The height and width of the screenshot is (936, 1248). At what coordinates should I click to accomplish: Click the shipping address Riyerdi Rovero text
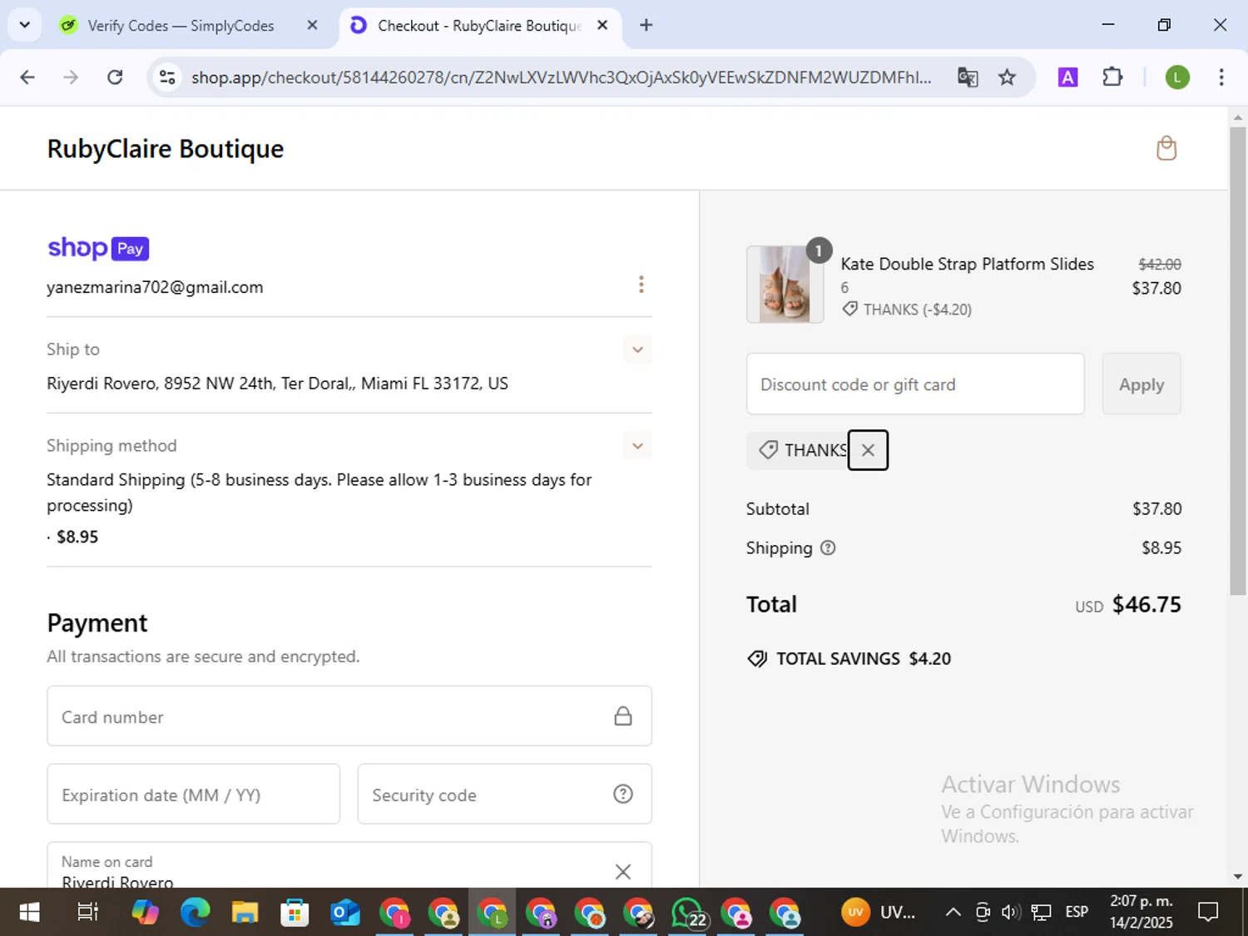[277, 384]
